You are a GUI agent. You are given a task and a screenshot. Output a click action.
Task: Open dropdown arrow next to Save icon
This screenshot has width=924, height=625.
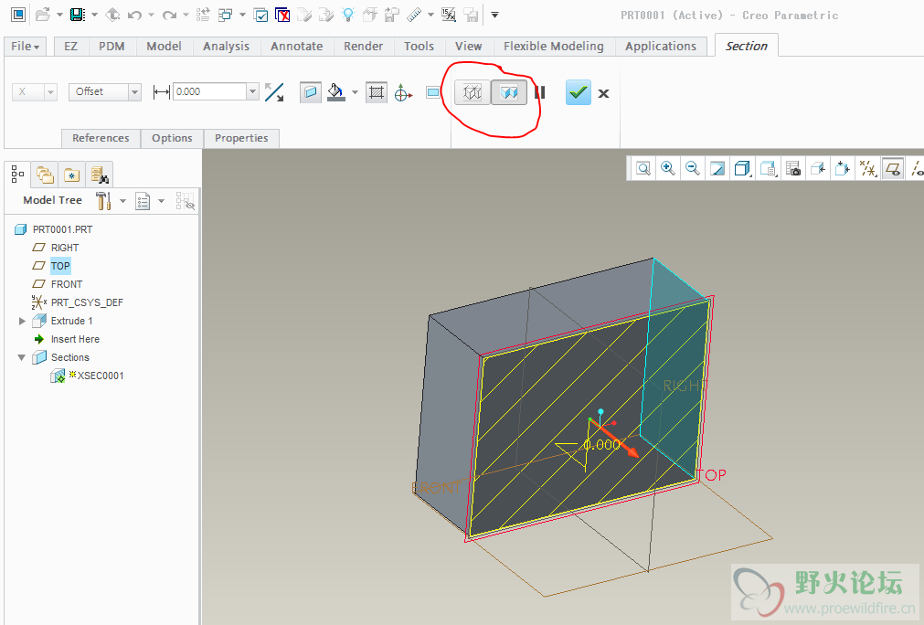[x=94, y=15]
